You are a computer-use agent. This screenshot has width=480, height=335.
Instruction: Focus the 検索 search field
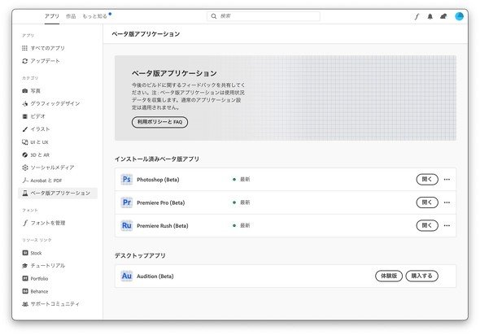pyautogui.click(x=264, y=16)
